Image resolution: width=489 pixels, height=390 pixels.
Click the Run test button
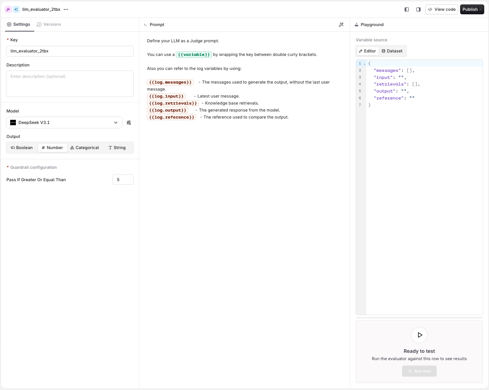click(x=420, y=371)
